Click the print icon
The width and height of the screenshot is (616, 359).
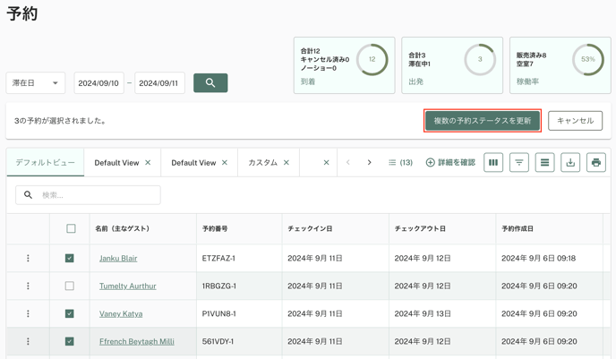[596, 162]
